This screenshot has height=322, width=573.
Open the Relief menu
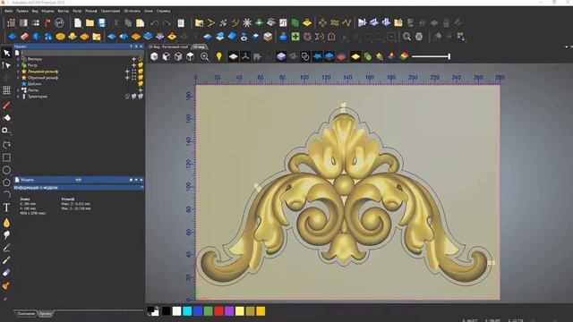(91, 11)
